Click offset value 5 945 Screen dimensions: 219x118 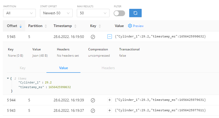11,37
